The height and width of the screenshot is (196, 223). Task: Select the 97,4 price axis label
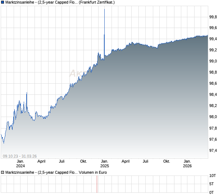click(213, 150)
